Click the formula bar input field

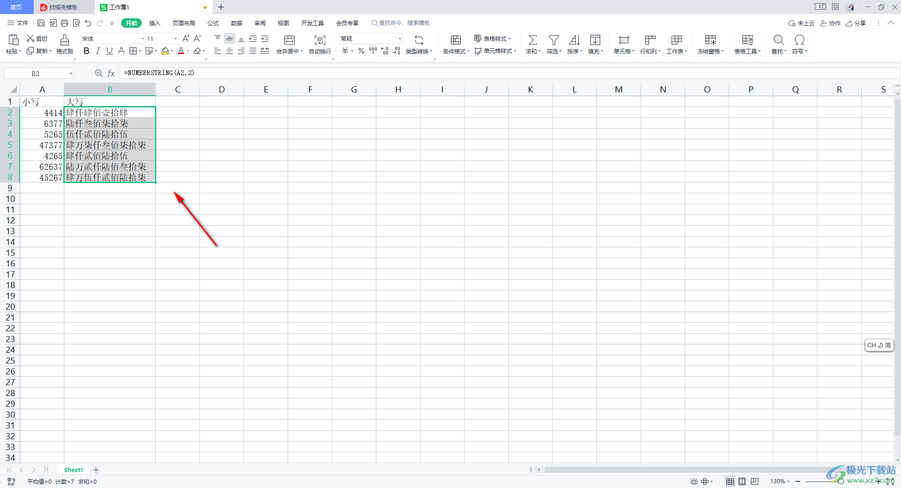pyautogui.click(x=509, y=73)
